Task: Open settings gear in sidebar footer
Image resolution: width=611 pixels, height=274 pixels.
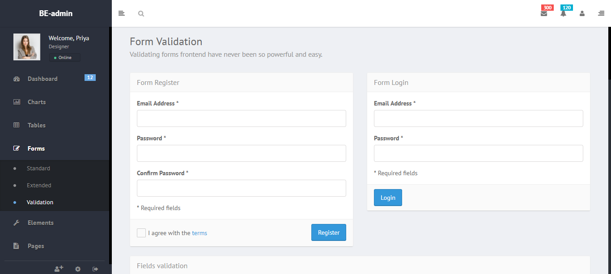Action: 78,269
